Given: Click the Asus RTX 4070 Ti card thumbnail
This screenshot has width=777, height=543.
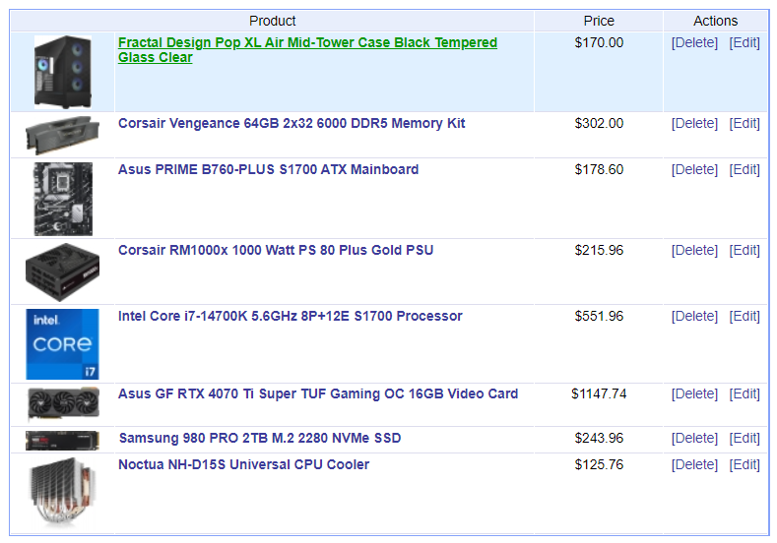Looking at the screenshot, I should tap(63, 404).
